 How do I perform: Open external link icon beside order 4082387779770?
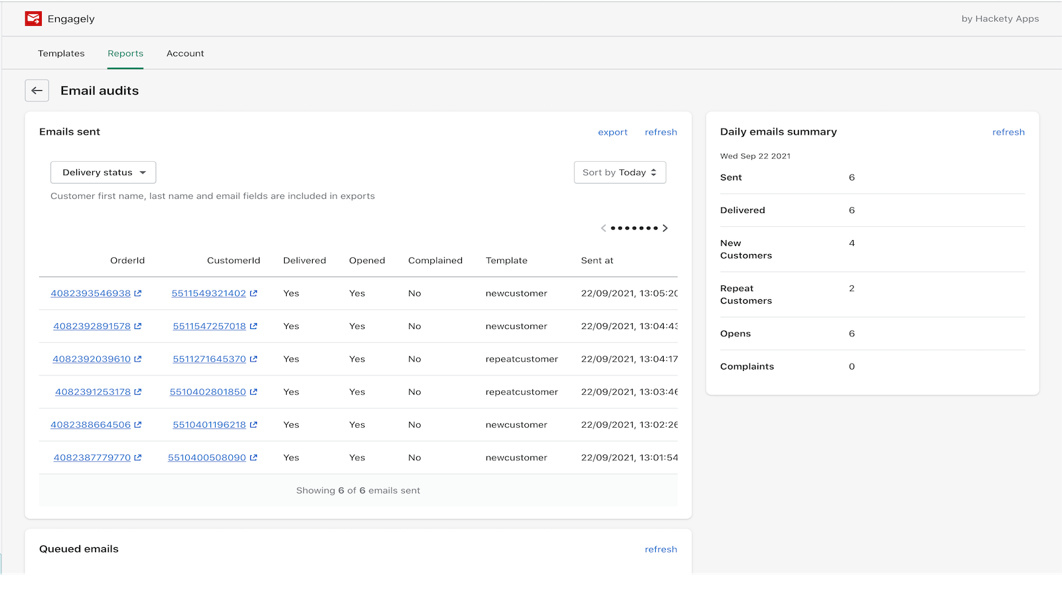point(138,458)
